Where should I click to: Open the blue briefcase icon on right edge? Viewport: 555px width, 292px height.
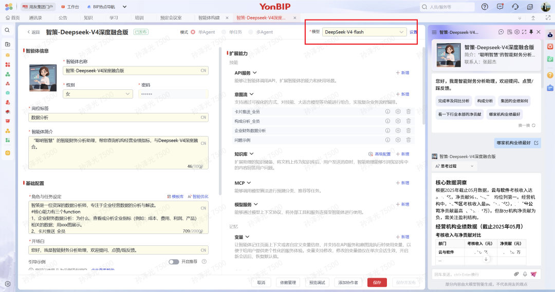550,88
